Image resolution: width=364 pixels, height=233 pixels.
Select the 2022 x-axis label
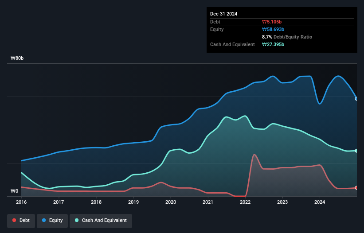pyautogui.click(x=245, y=202)
